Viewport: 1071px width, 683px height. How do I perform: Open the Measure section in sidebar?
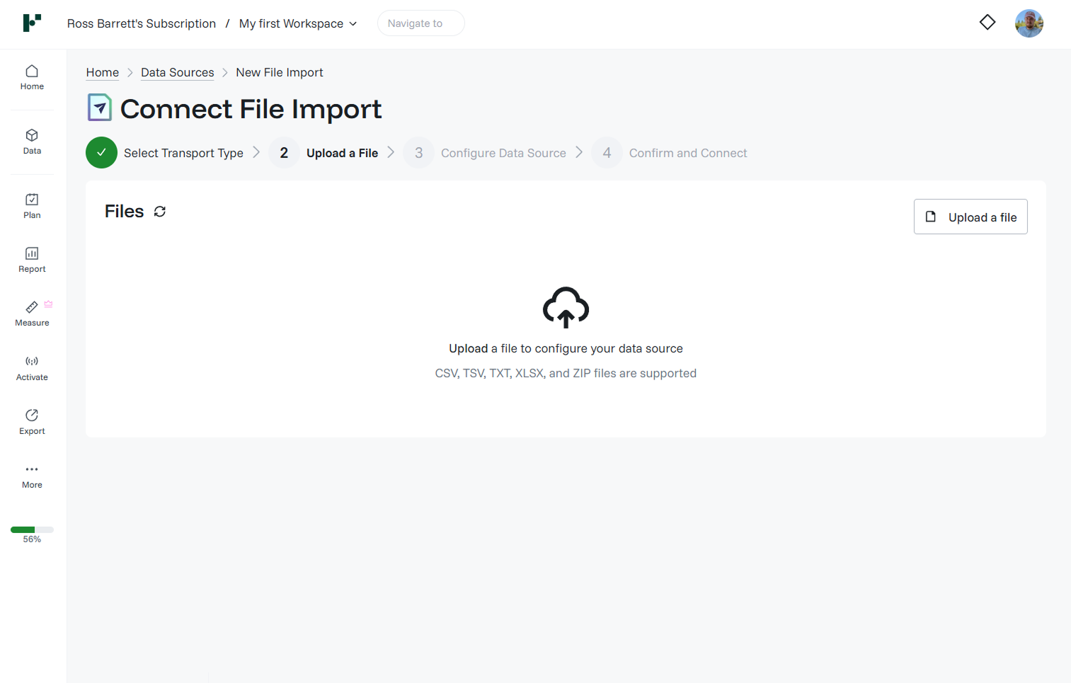(32, 314)
